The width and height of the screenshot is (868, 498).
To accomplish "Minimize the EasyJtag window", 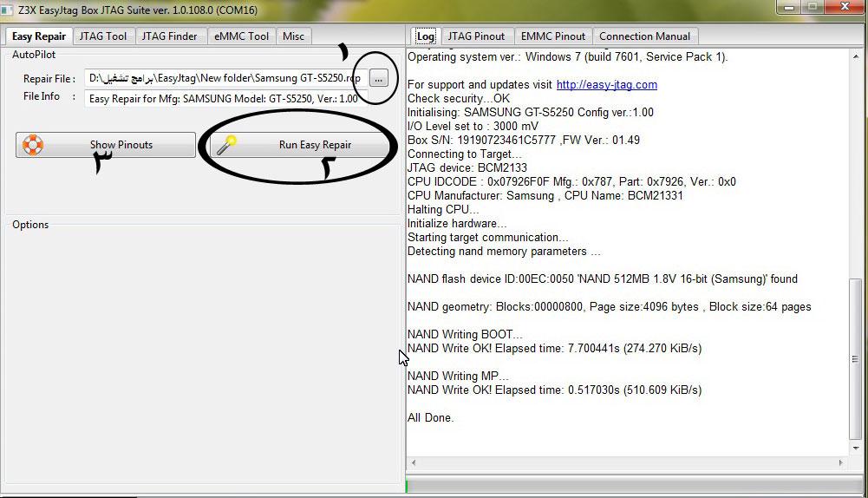I will [789, 7].
